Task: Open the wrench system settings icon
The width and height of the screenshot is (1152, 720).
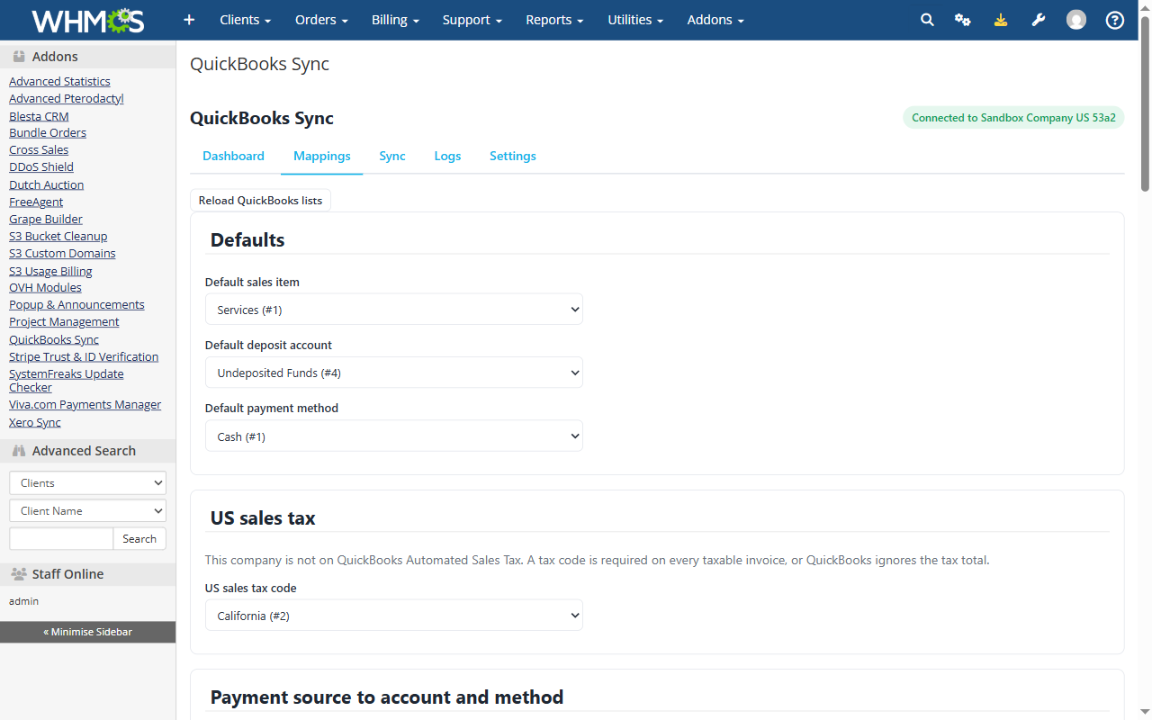Action: click(x=1039, y=20)
